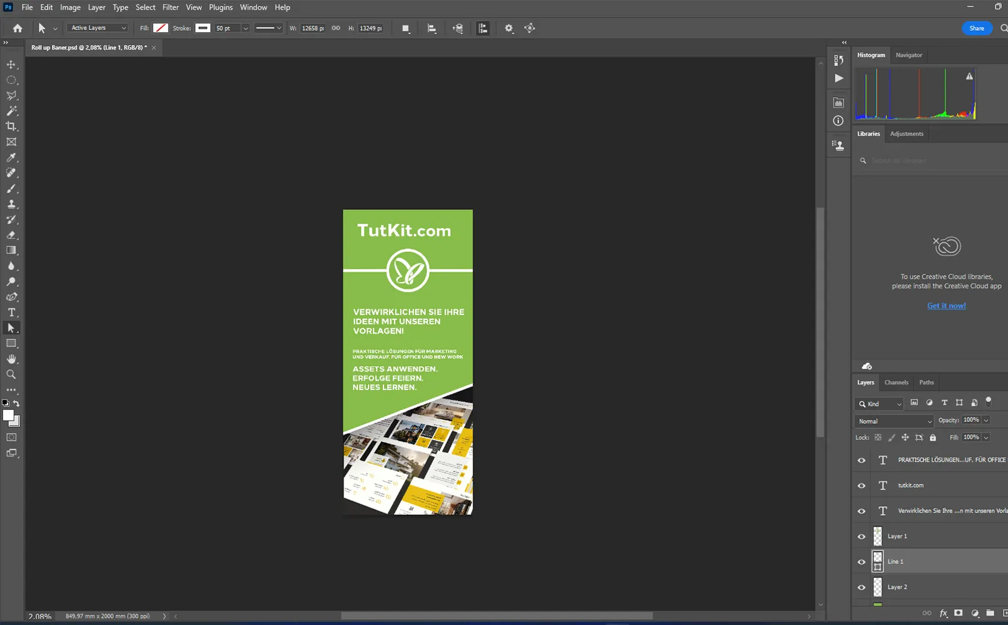Select the Gradient tool
The width and height of the screenshot is (1008, 625).
[11, 250]
